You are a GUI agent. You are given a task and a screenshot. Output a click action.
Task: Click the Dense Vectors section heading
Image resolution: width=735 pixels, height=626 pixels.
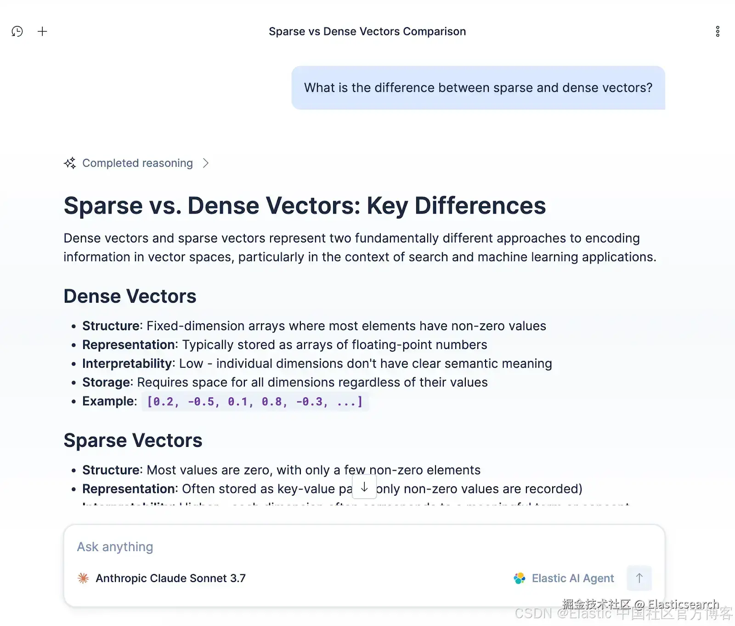130,296
